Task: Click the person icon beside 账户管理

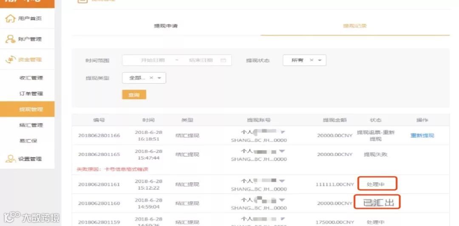Action: (11, 39)
